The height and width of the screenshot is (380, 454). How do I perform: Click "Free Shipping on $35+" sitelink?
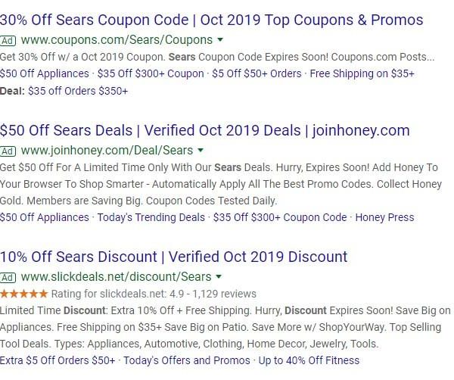click(362, 74)
